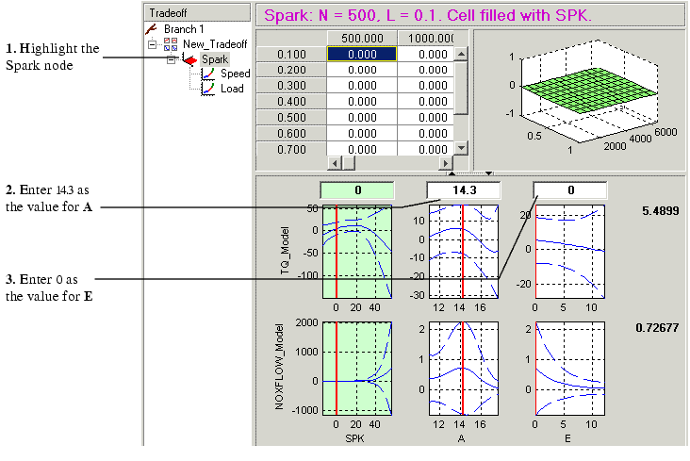
Task: Click the NOXFLOW_Model value 0.72677
Action: pos(657,327)
